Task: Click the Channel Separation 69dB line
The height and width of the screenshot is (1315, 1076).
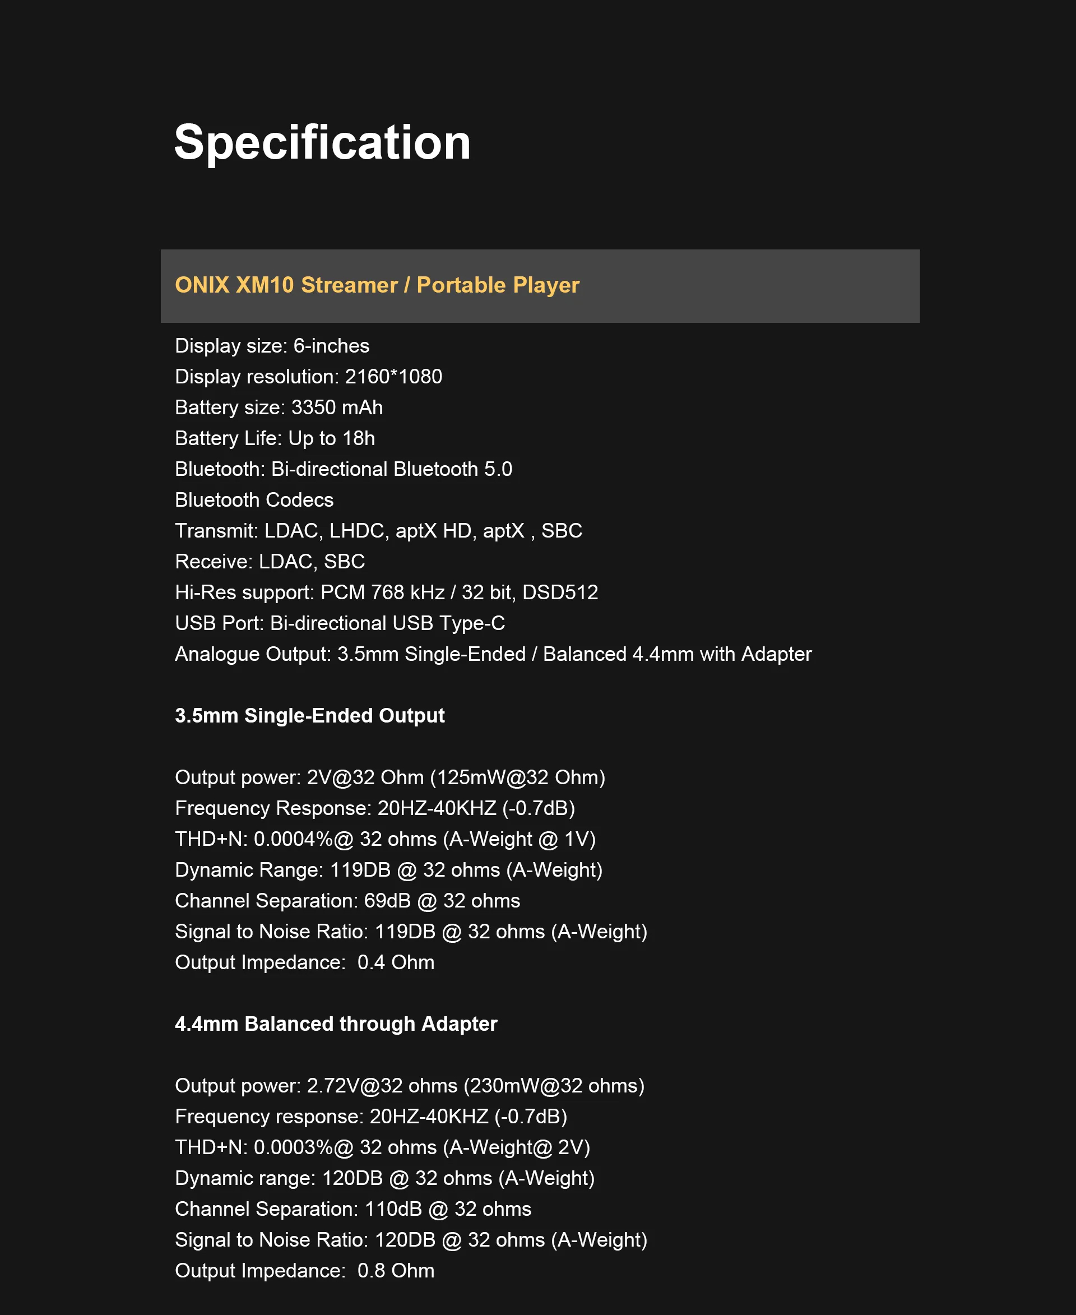Action: tap(347, 901)
